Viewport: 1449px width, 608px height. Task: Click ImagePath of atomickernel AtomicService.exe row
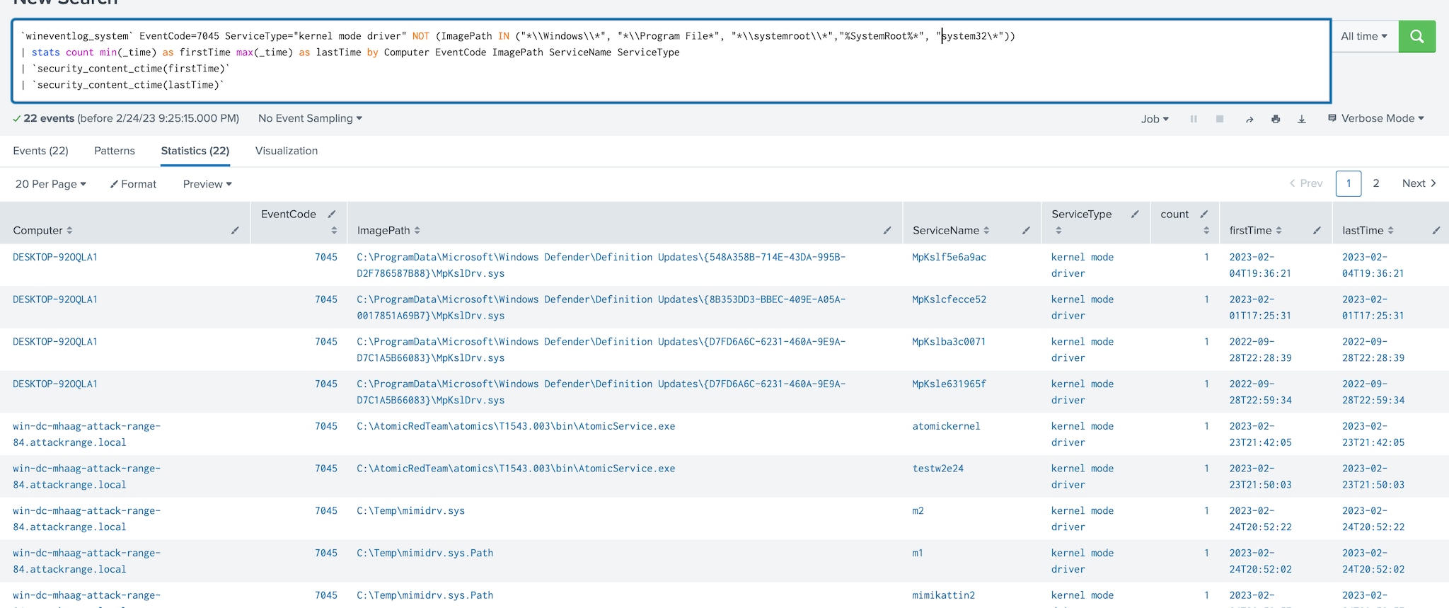click(x=516, y=426)
